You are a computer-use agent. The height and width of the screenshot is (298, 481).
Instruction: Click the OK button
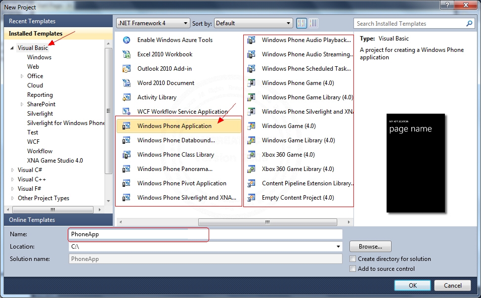point(413,286)
